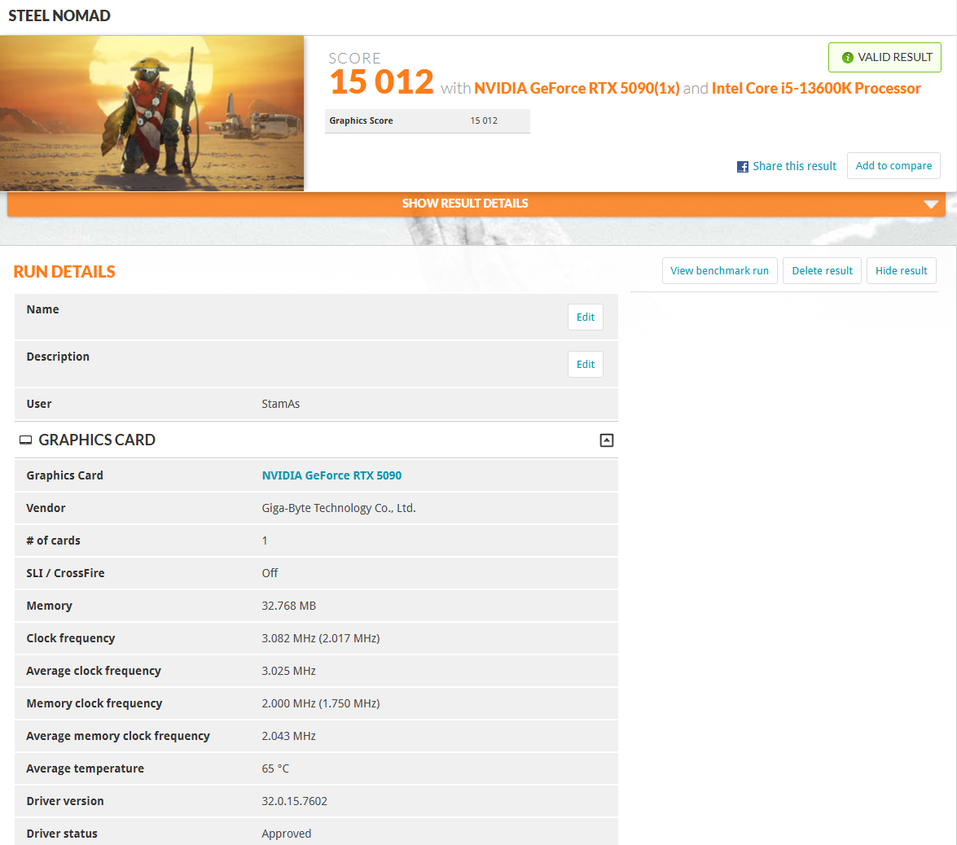Edit the Name field

tap(586, 317)
